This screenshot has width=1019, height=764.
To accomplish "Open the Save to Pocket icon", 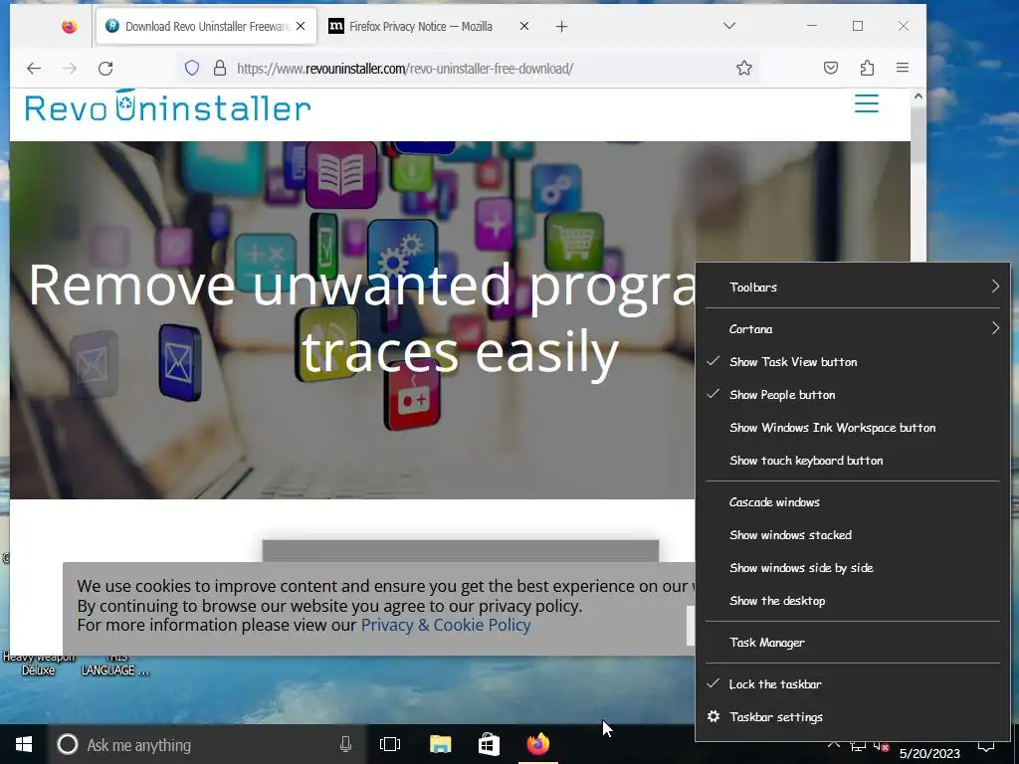I will tap(831, 68).
